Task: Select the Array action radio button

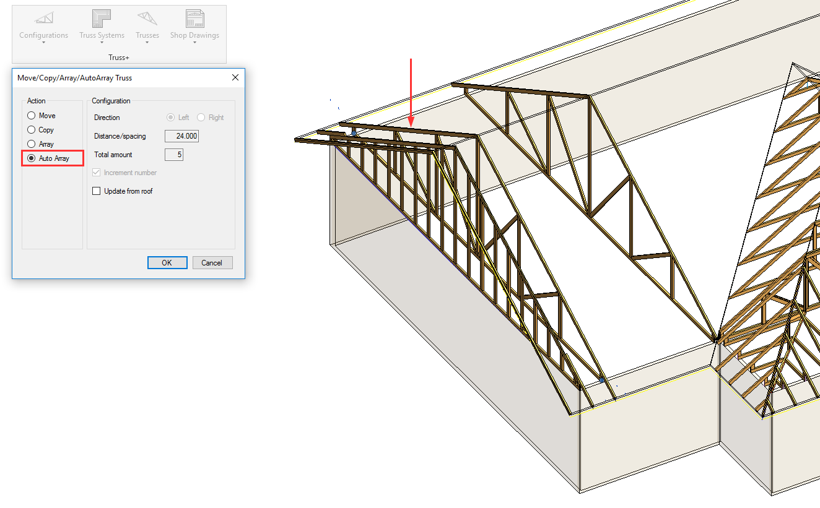Action: pos(31,144)
